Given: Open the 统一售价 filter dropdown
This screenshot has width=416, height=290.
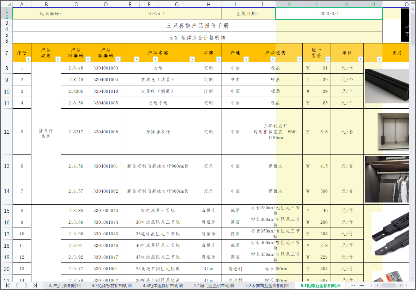Looking at the screenshot, I should coord(328,59).
